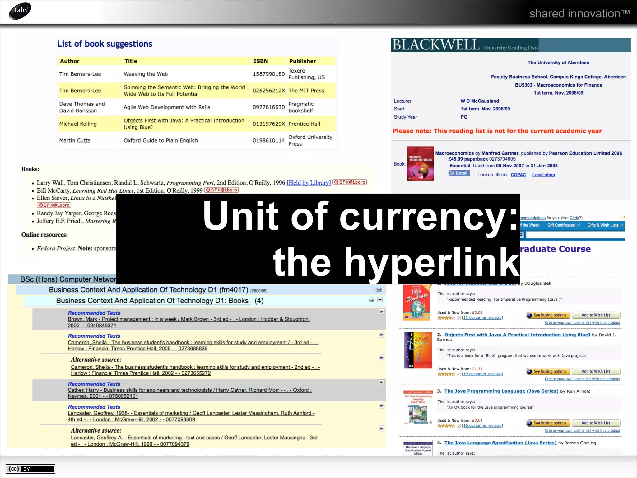Open the COPAC lookup link
637x478 pixels.
[x=518, y=175]
